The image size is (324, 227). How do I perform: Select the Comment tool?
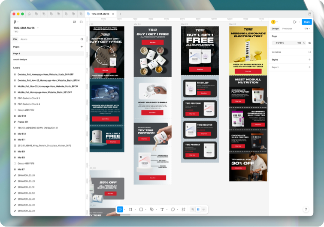[173, 209]
